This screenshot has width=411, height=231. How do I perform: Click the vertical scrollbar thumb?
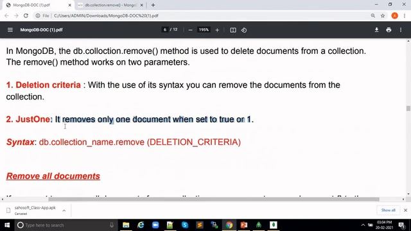(x=408, y=108)
